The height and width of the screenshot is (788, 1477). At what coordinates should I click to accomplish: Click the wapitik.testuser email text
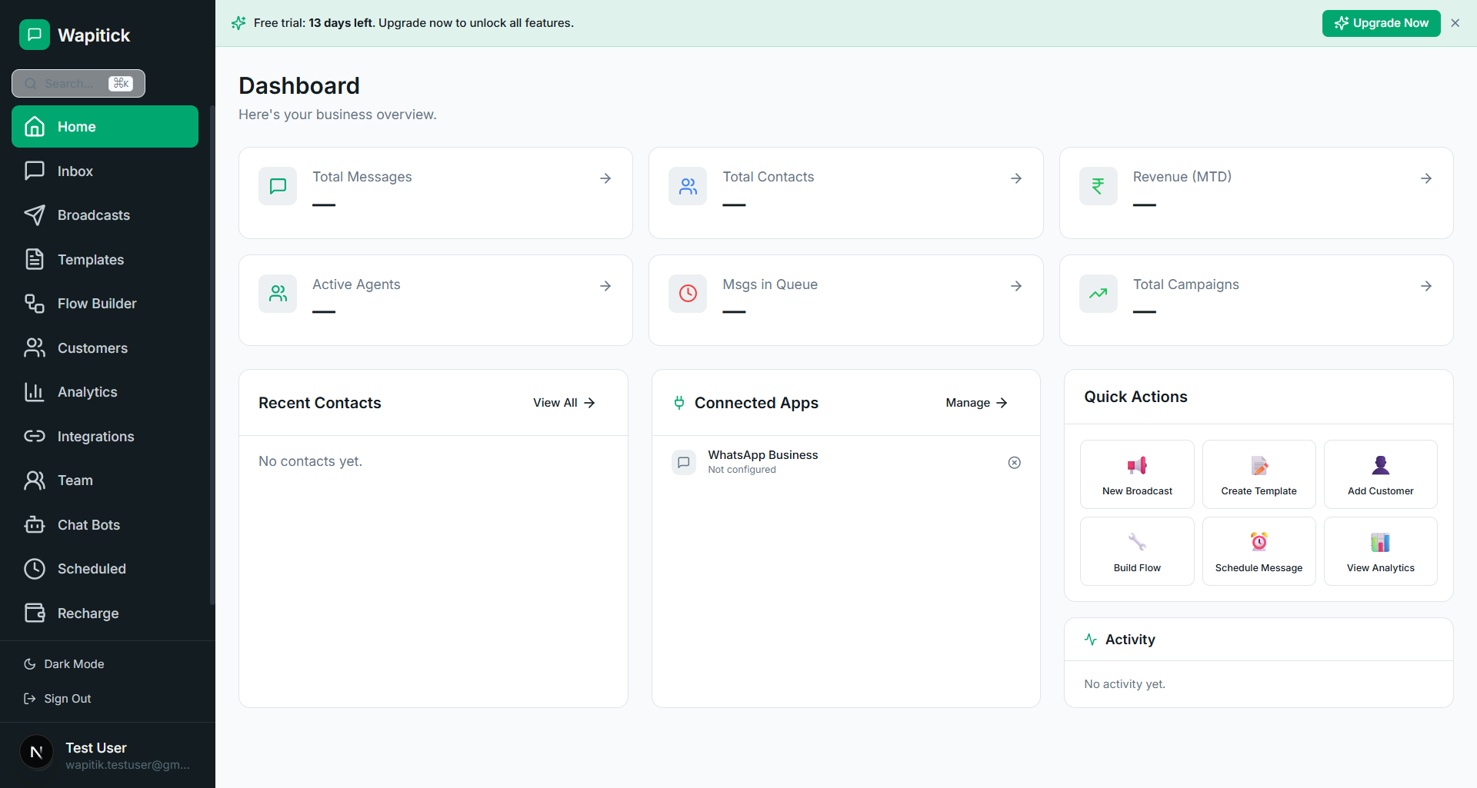[x=128, y=765]
